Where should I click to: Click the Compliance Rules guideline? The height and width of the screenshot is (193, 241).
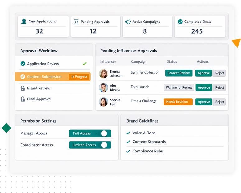tap(148, 151)
